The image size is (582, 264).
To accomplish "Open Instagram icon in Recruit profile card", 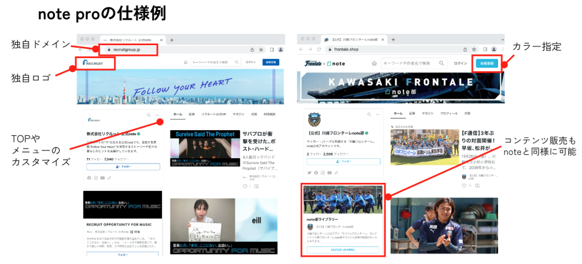I will point(96,178).
